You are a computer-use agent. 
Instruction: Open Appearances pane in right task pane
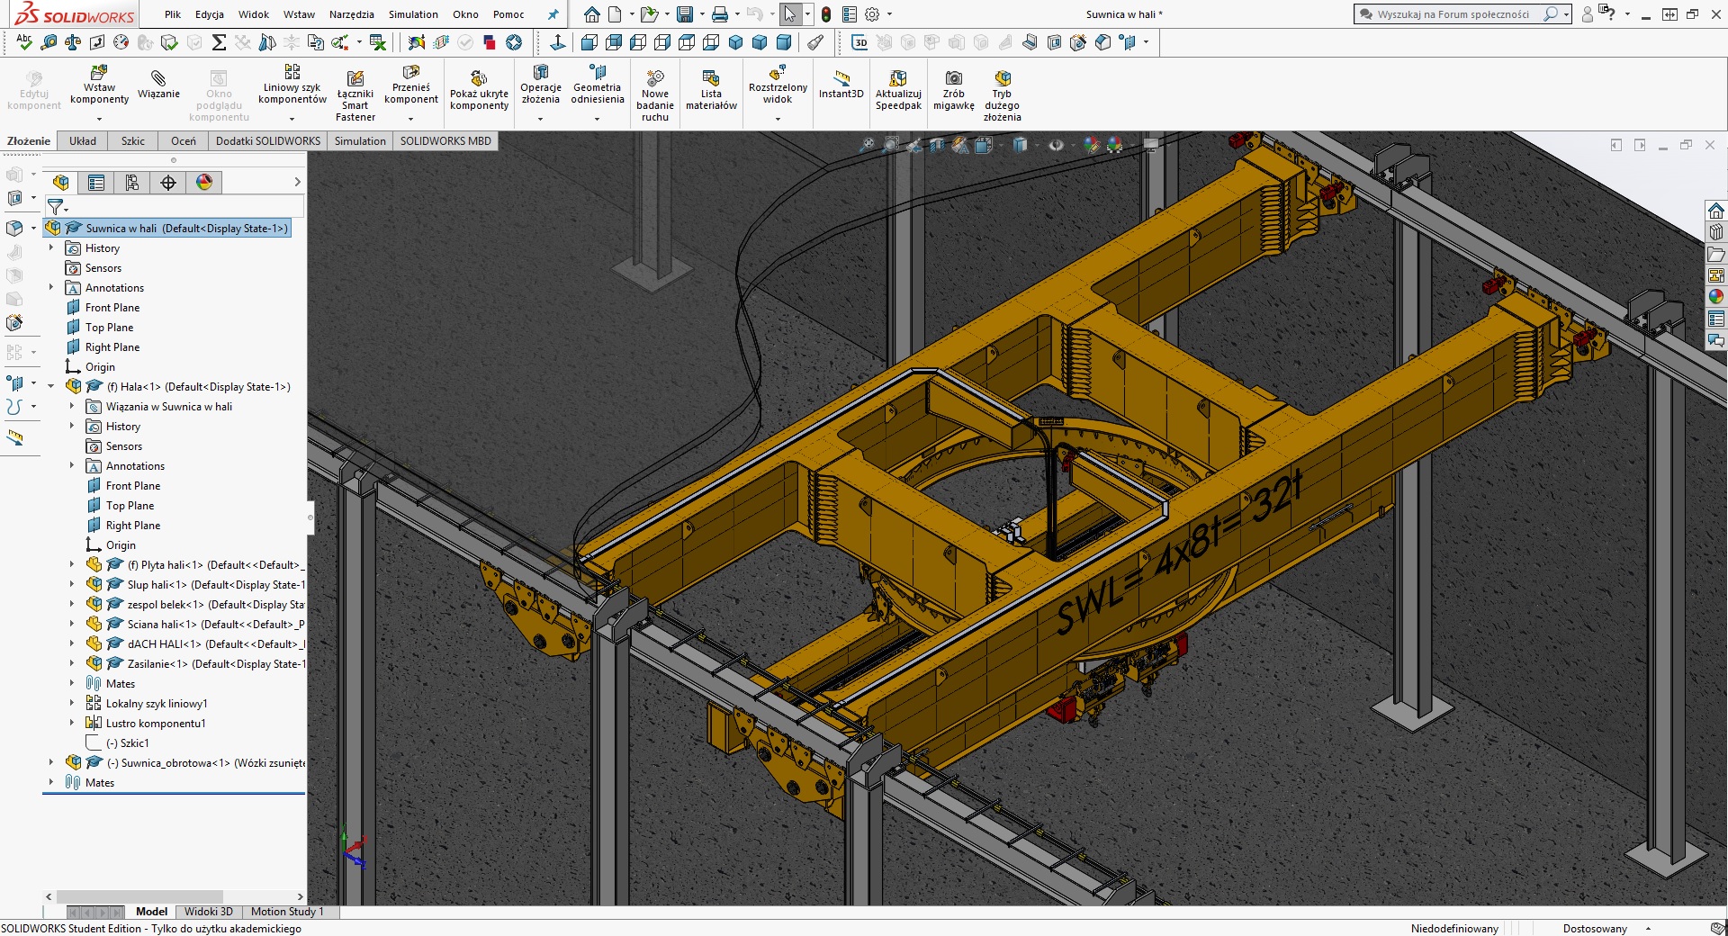tap(1716, 297)
